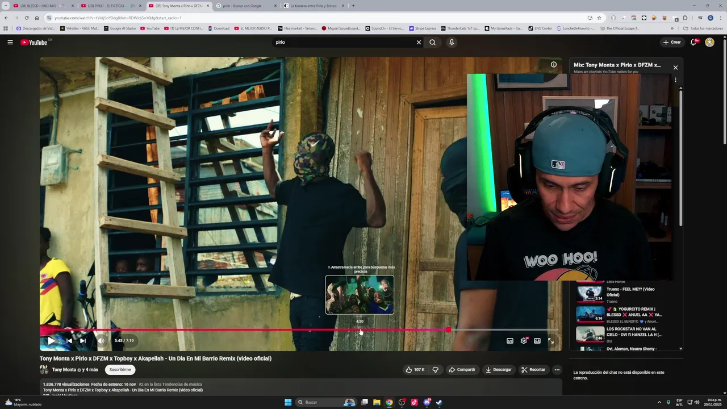The image size is (727, 409).
Task: Open the taskbar clock and date
Action: click(714, 402)
